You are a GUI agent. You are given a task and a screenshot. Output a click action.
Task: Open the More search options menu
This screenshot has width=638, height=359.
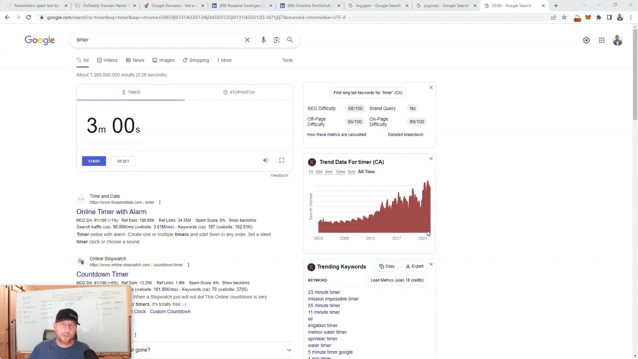click(224, 60)
